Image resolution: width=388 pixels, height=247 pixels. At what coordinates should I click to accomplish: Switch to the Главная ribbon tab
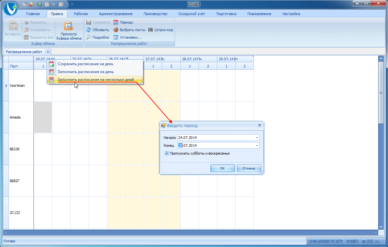point(33,14)
